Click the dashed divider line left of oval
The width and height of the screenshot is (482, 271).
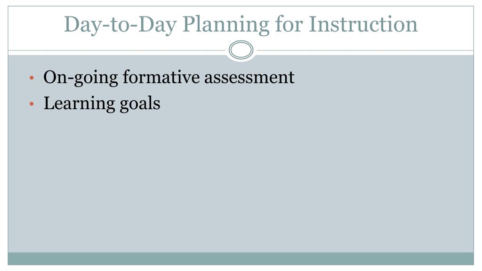117,50
